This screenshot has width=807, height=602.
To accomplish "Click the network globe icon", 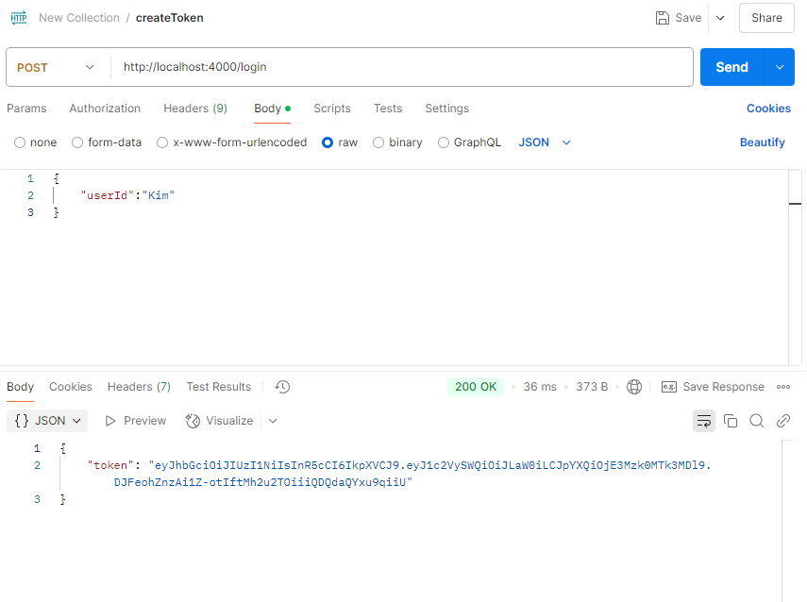I will (634, 387).
